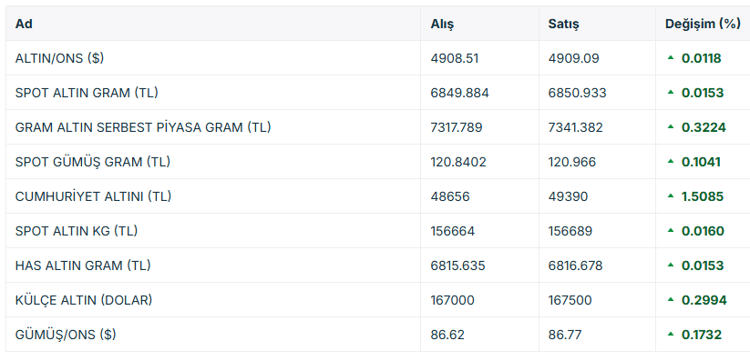Click the 'Satış' column header

coord(563,25)
